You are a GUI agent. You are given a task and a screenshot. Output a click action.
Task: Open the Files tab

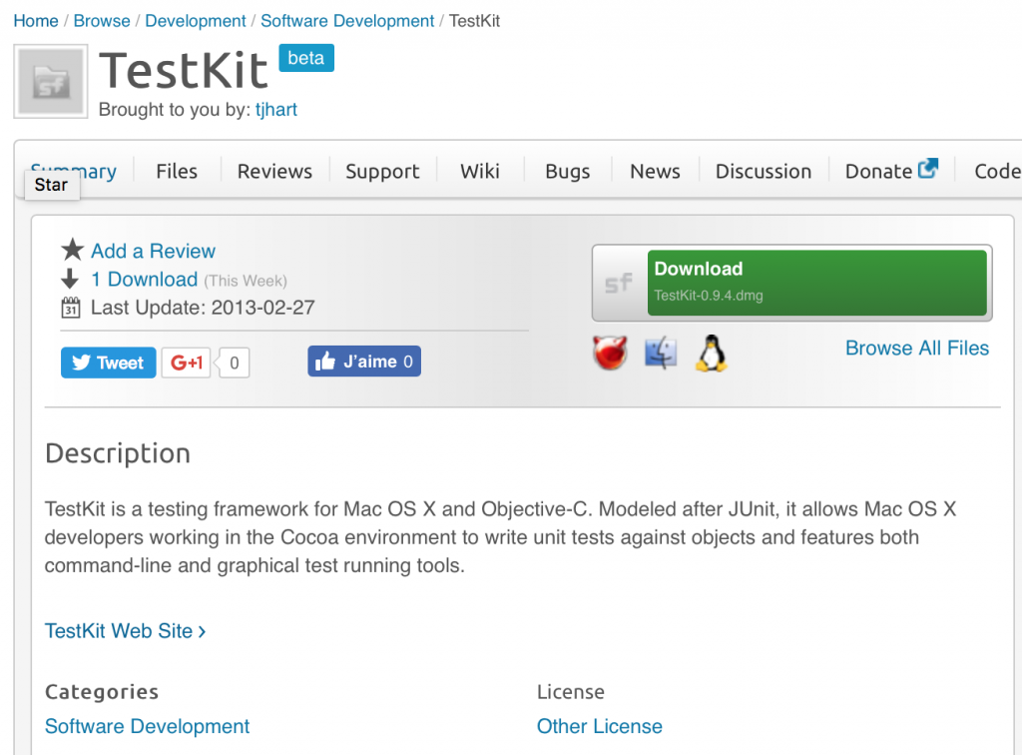pos(177,172)
